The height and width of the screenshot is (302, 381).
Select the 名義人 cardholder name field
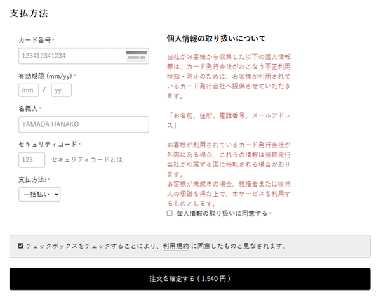click(x=83, y=124)
